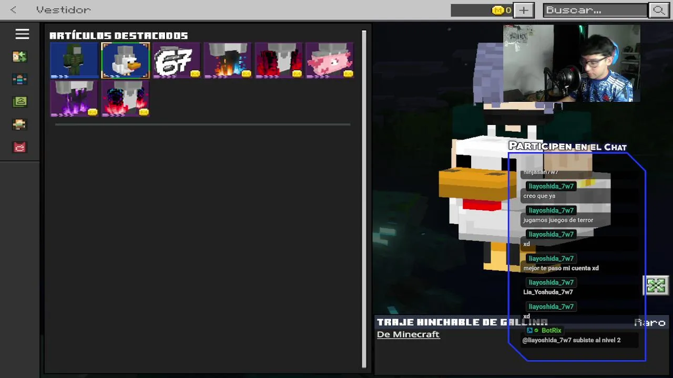The image size is (673, 378).
Task: Open the Steve character body sidebar icon
Action: click(x=20, y=79)
